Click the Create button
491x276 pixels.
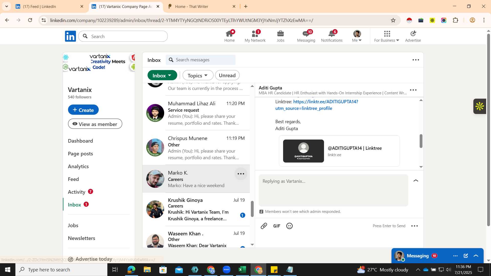coord(83,110)
